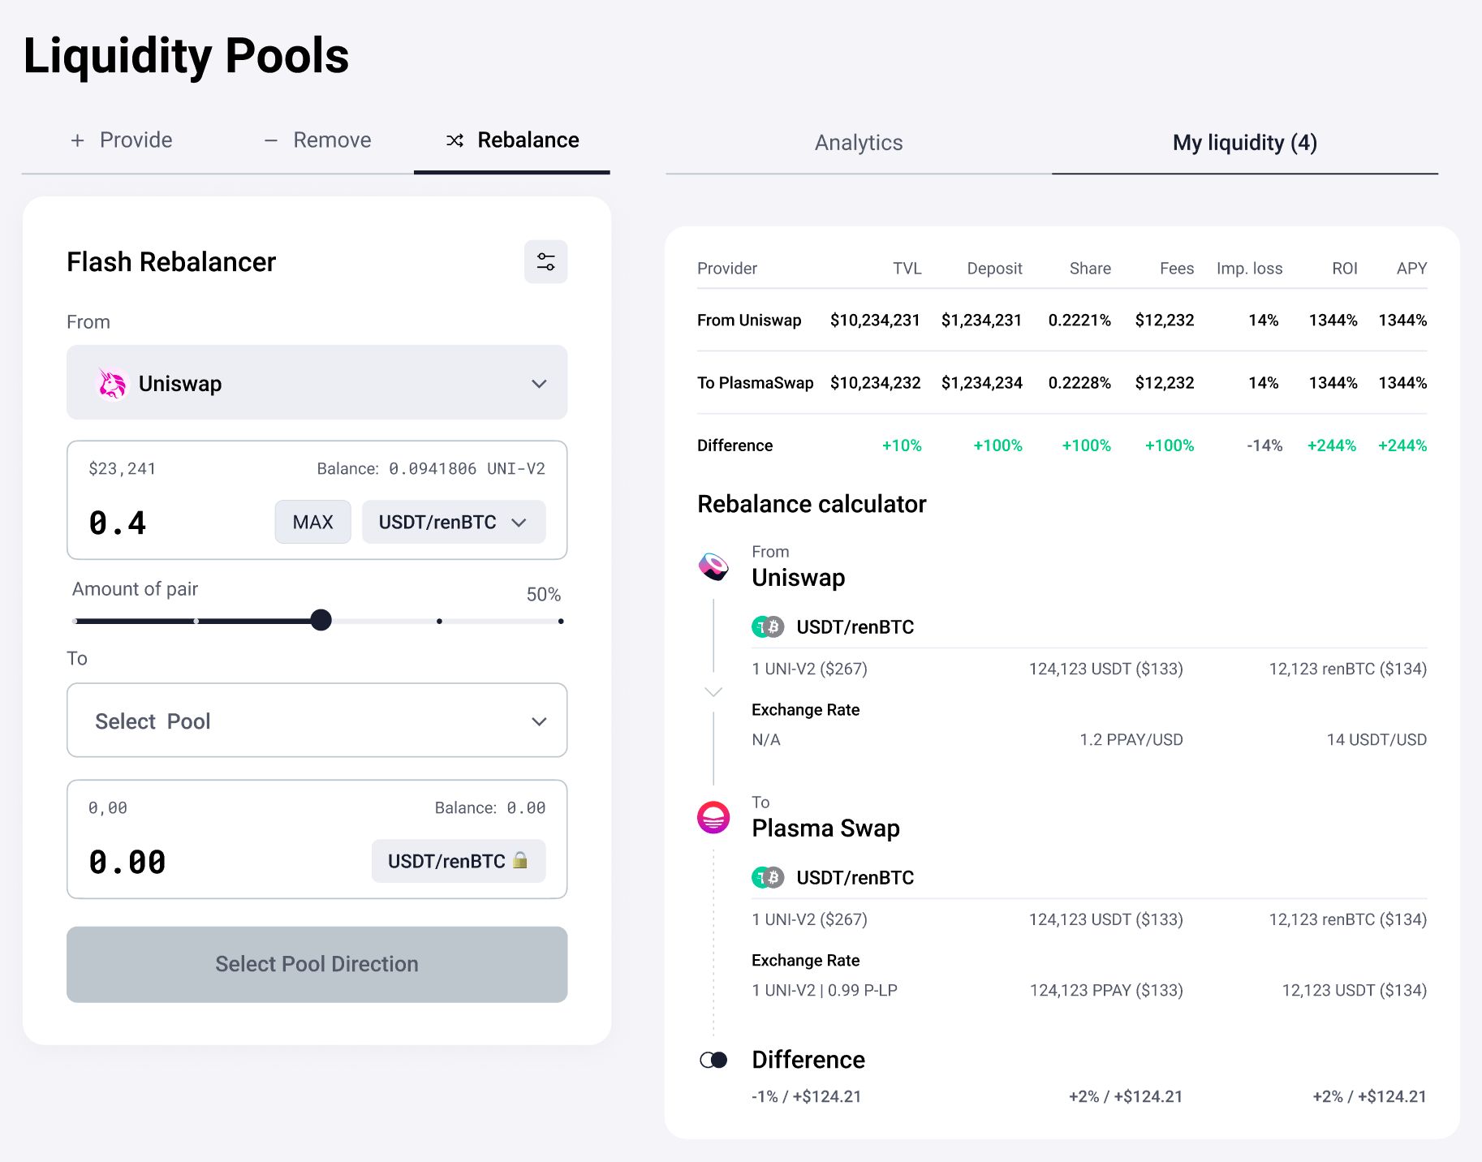The height and width of the screenshot is (1162, 1482).
Task: Click the Amount of pair slider handle
Action: click(321, 620)
